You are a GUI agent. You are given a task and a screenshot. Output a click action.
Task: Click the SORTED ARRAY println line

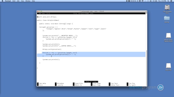click(x=59, y=46)
